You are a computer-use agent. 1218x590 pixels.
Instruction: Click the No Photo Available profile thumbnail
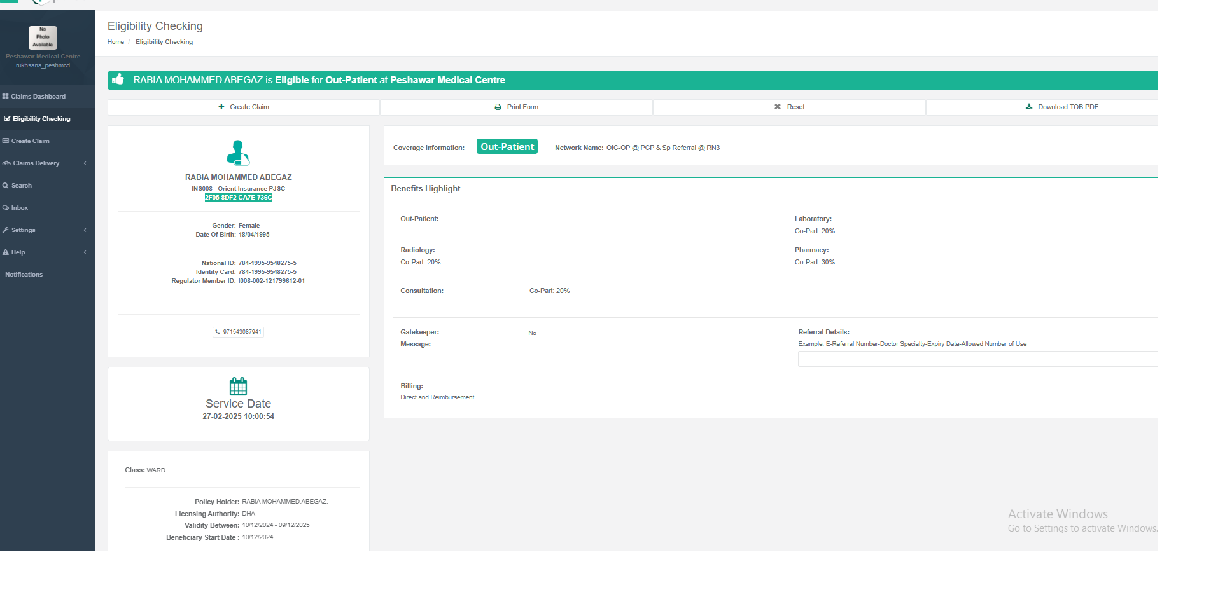click(43, 38)
